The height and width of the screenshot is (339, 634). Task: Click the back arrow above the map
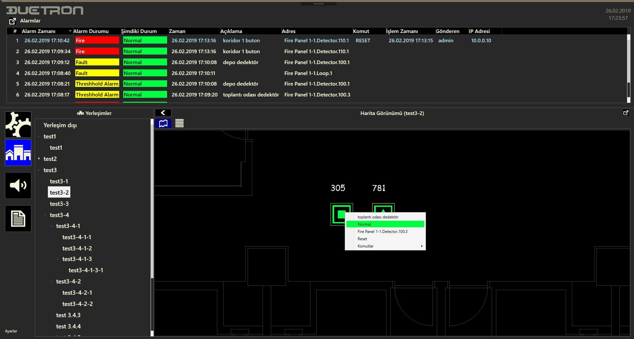click(x=163, y=113)
